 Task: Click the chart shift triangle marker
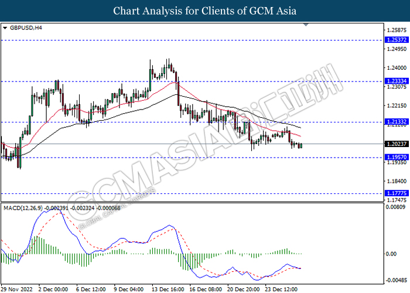click(x=306, y=25)
